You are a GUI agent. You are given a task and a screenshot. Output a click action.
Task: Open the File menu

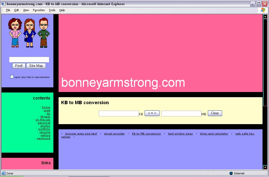point(8,10)
